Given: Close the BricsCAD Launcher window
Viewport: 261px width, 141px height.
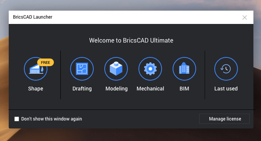Looking at the screenshot, I should (x=245, y=17).
